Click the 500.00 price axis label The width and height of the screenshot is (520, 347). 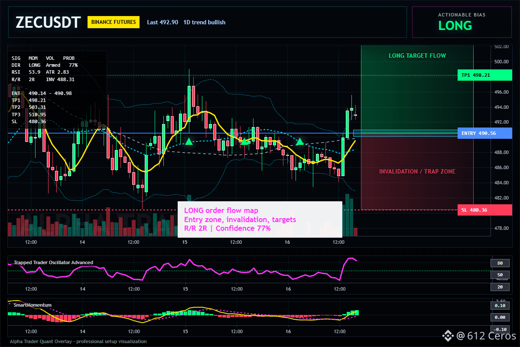click(501, 62)
